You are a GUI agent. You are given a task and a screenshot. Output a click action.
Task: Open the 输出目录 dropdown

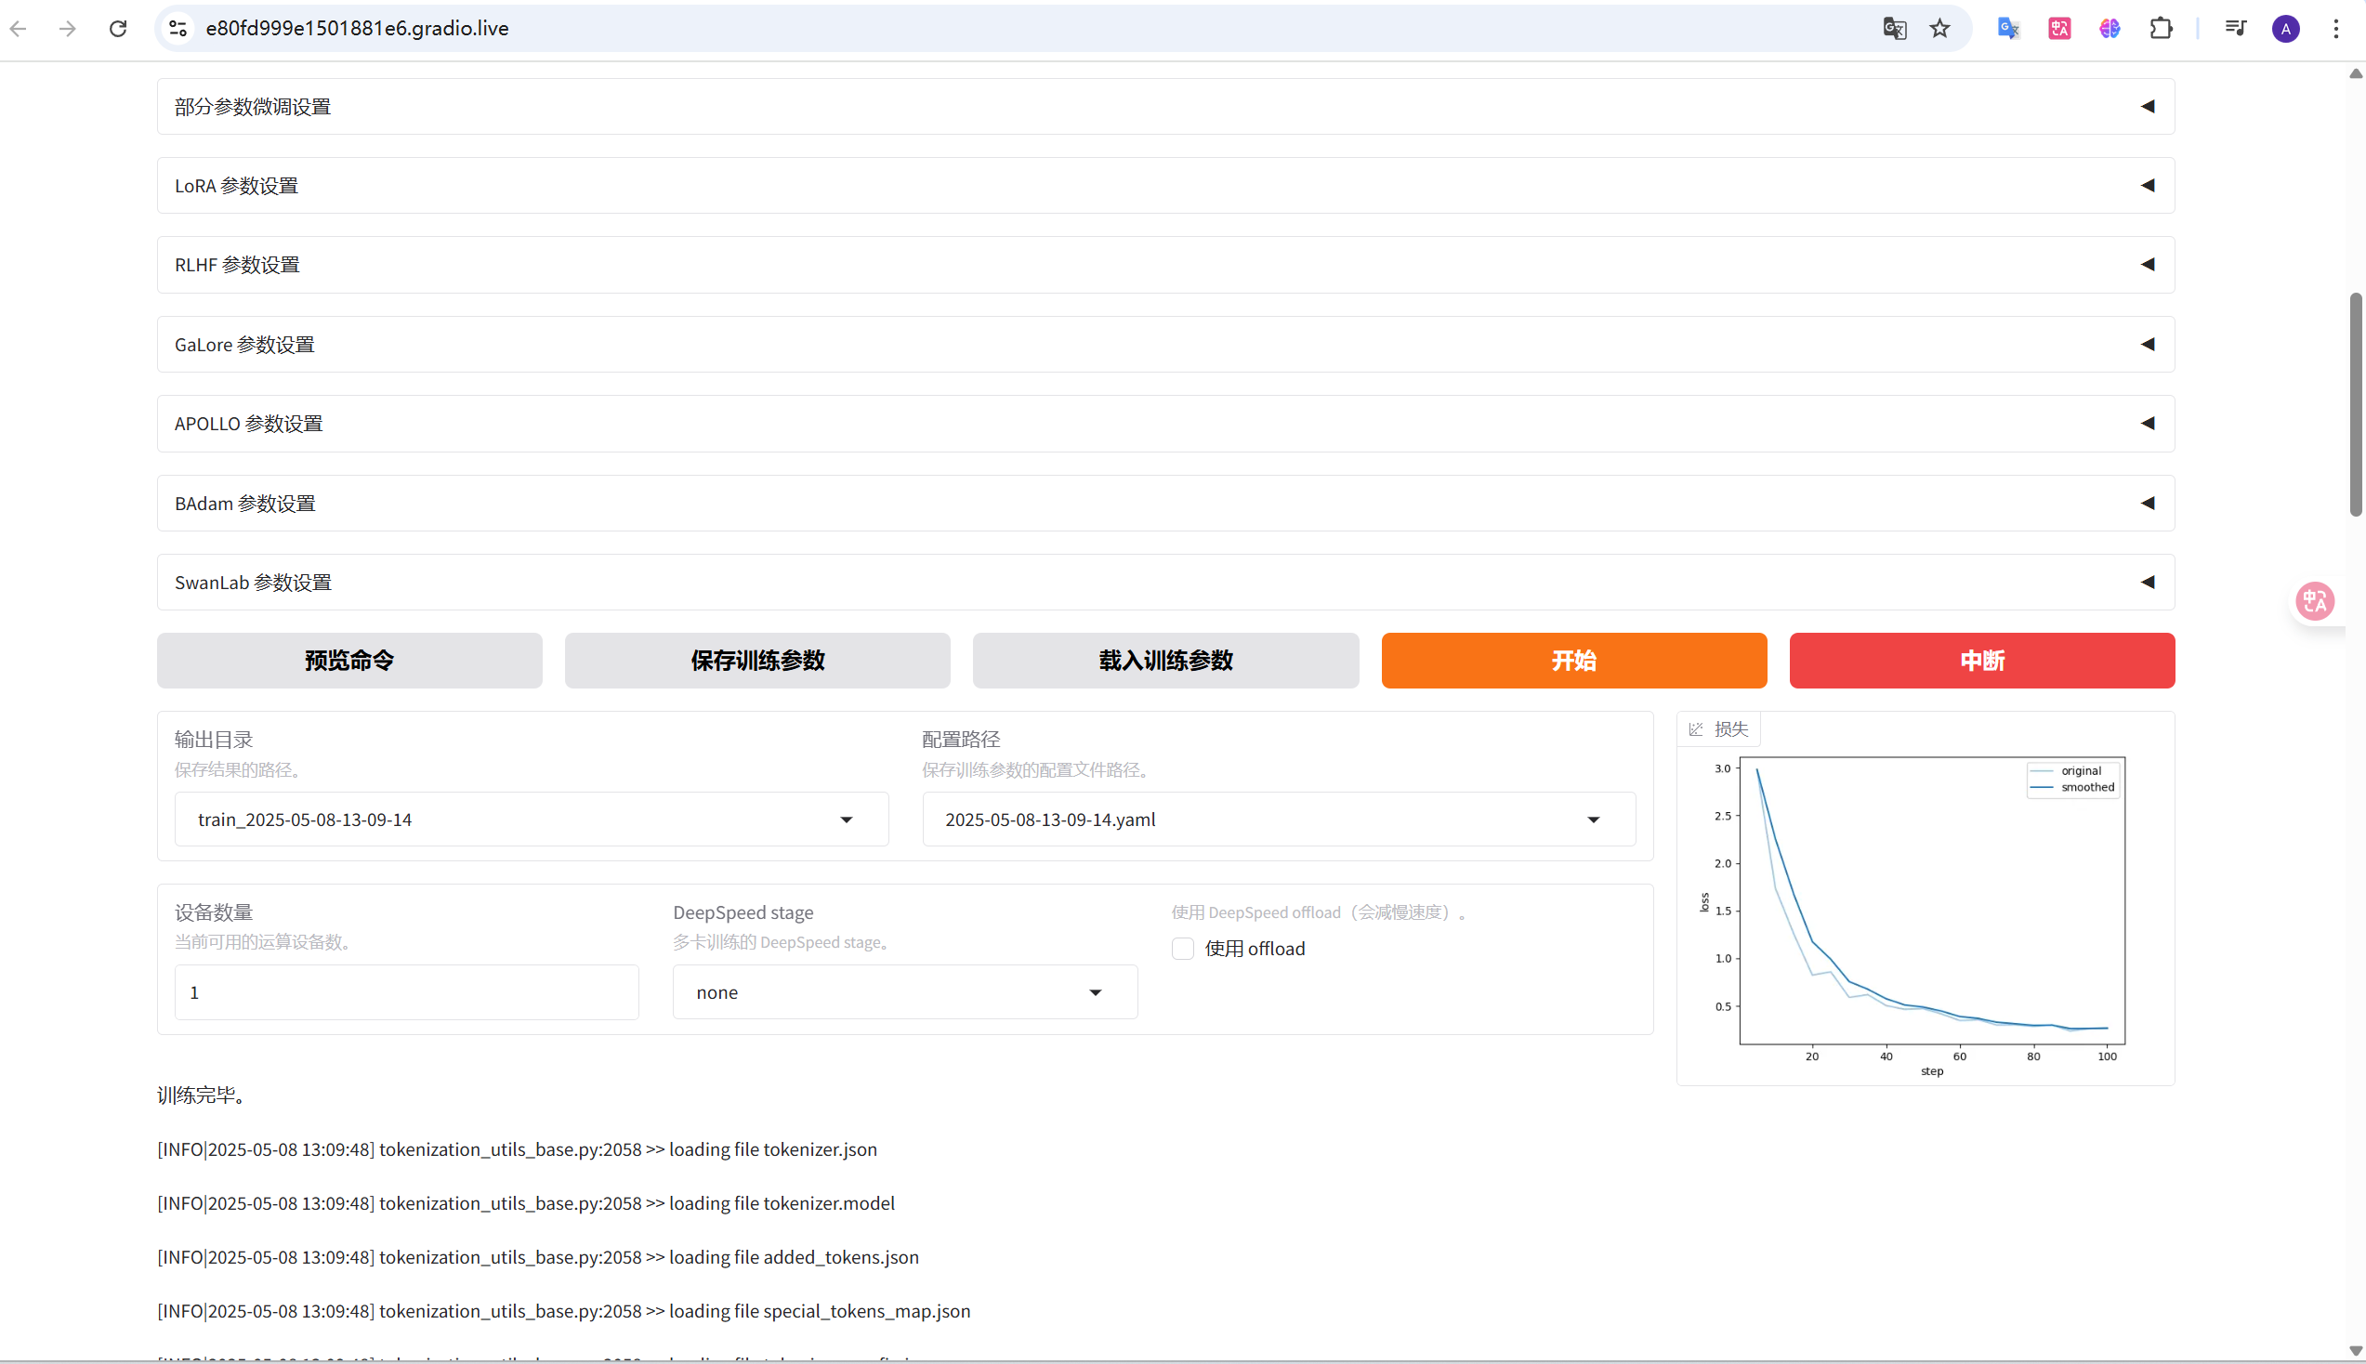(531, 820)
